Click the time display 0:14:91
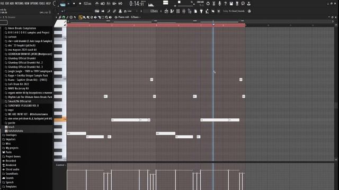 point(137,4)
